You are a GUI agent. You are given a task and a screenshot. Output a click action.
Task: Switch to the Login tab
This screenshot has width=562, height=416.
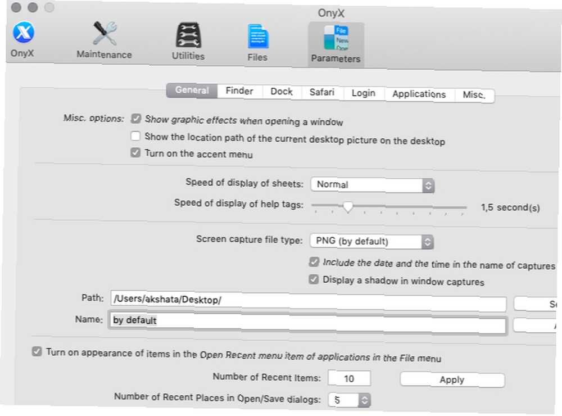point(364,93)
